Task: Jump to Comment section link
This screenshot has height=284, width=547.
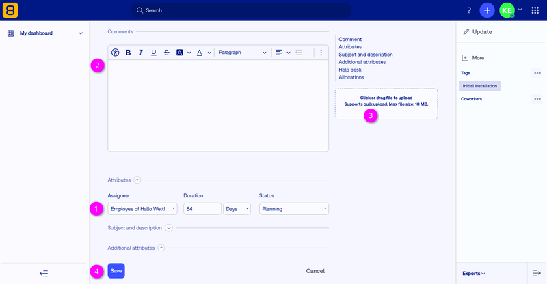Action: point(350,39)
